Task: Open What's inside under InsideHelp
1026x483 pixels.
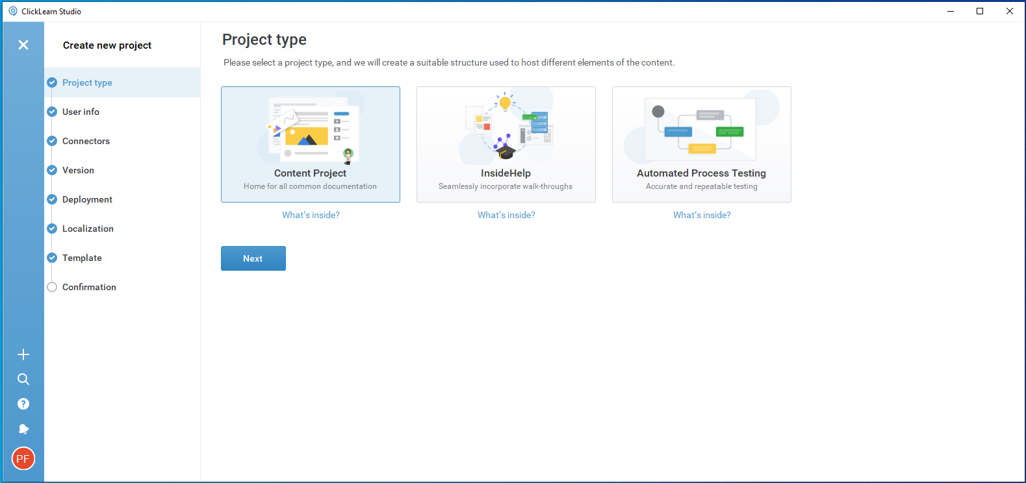Action: point(506,215)
